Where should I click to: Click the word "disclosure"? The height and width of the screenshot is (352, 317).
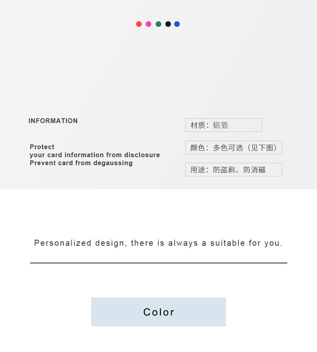pyautogui.click(x=142, y=155)
